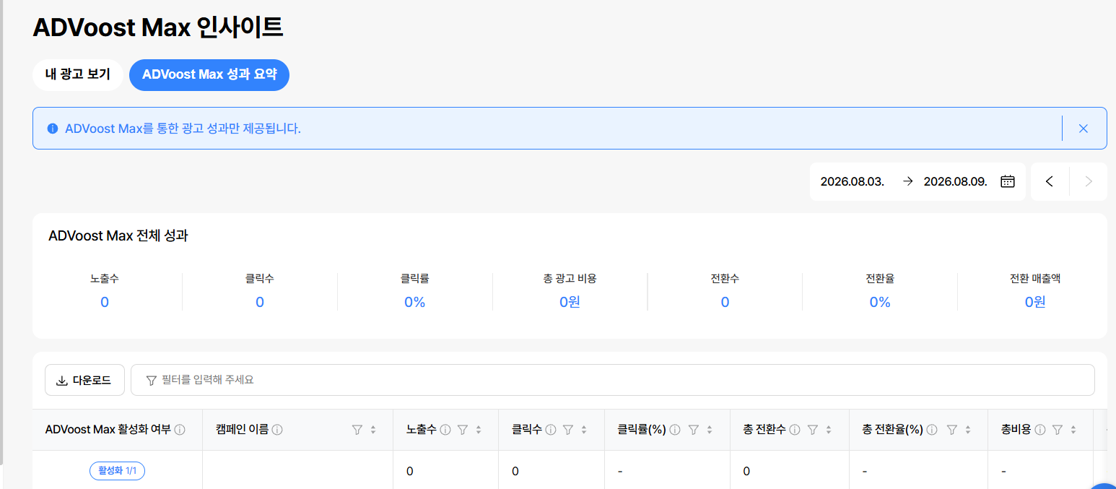The width and height of the screenshot is (1116, 489).
Task: Open filter for 총 전환율(%) column
Action: 951,430
